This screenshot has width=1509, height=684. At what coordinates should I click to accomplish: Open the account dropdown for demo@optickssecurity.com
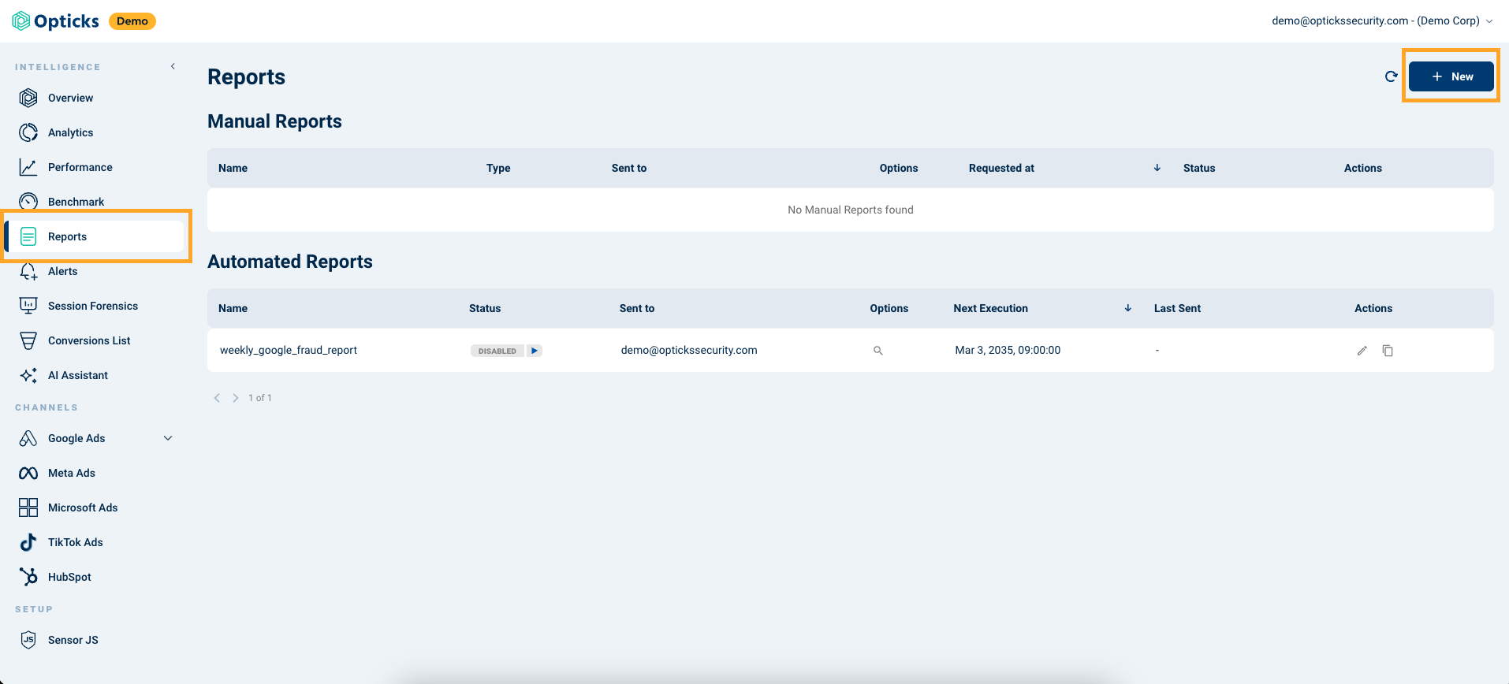1382,20
